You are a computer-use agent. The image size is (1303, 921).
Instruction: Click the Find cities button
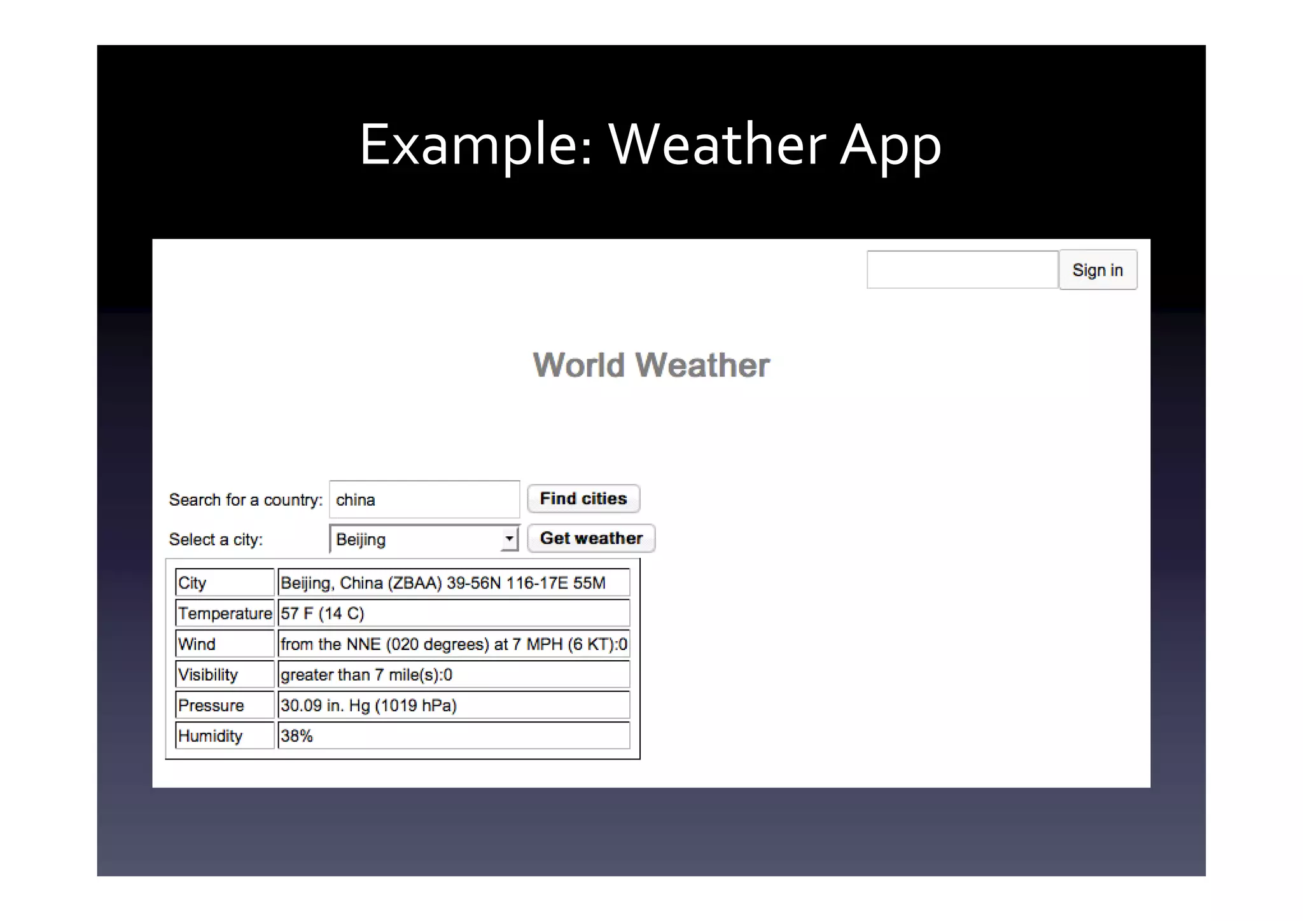(583, 499)
